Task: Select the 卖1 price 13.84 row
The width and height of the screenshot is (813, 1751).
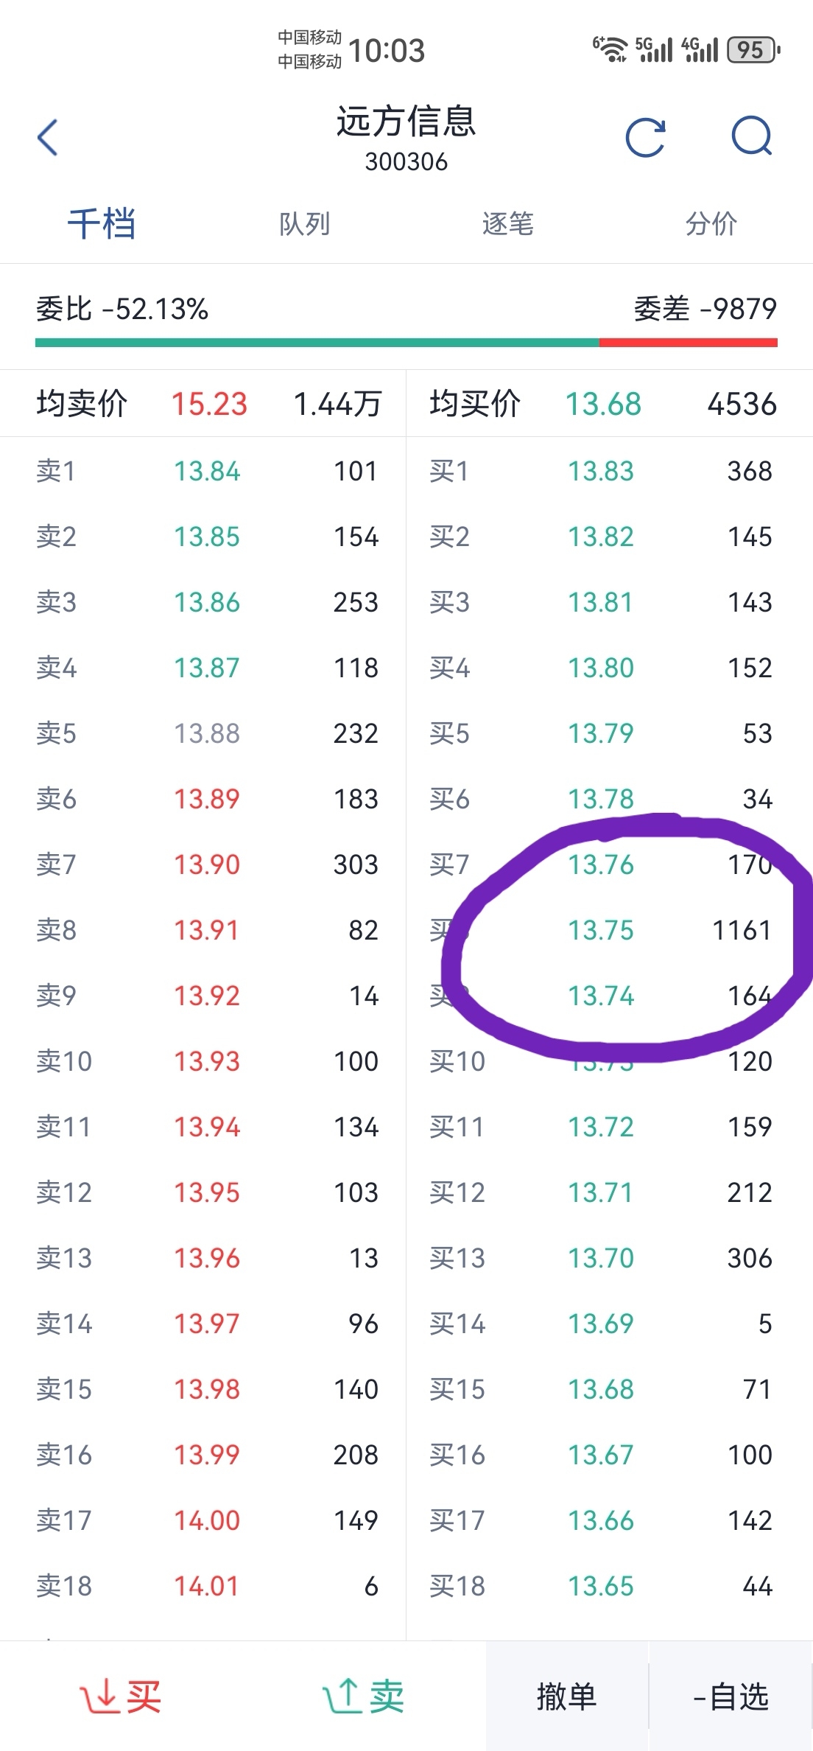Action: [x=203, y=471]
